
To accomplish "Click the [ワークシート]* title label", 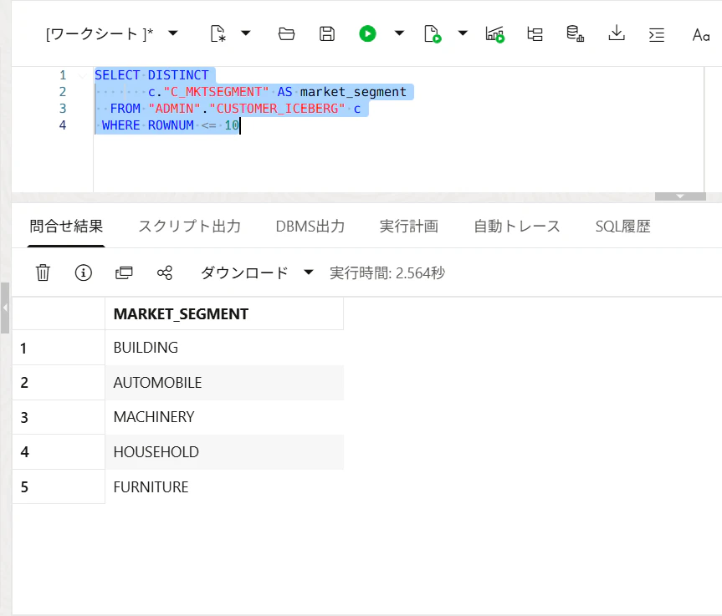I will (x=100, y=33).
